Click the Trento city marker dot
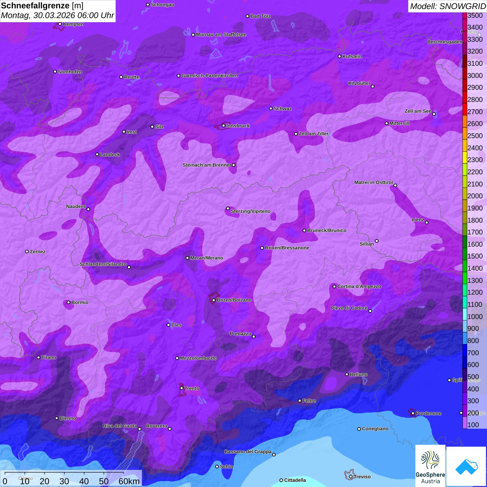 (182, 388)
